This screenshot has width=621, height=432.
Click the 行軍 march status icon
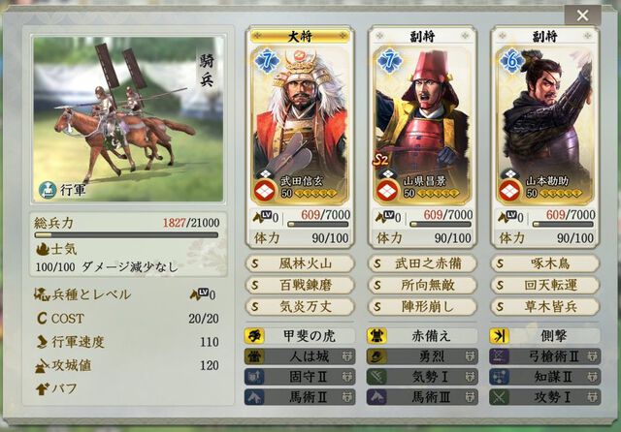pos(48,190)
